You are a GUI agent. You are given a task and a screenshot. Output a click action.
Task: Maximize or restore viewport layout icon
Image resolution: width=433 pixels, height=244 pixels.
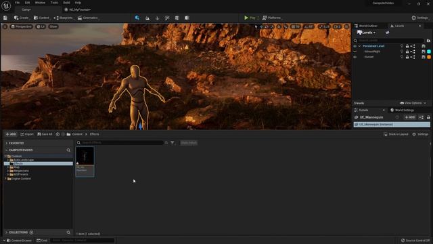point(346,27)
